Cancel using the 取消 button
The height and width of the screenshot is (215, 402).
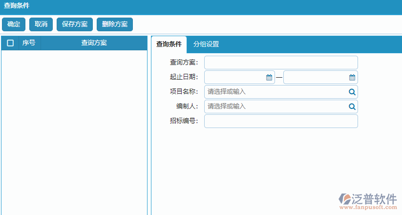(41, 24)
